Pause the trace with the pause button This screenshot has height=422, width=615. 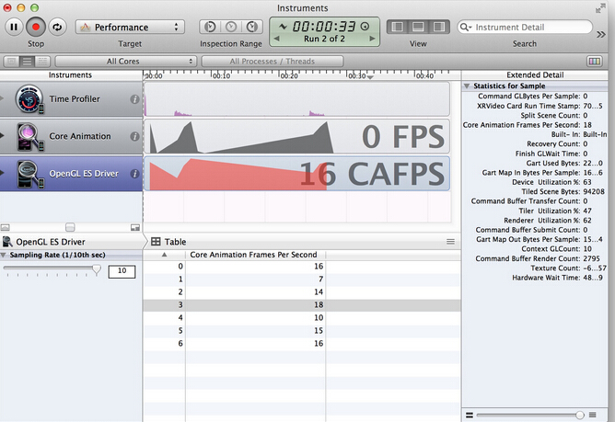(14, 28)
